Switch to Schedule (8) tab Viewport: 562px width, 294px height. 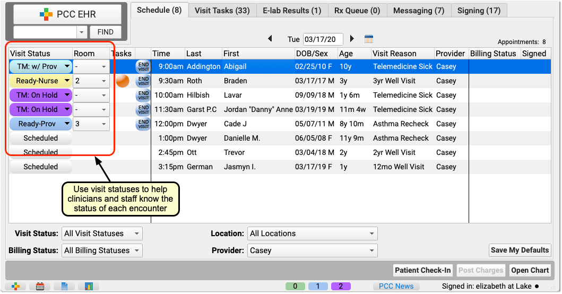click(x=159, y=10)
